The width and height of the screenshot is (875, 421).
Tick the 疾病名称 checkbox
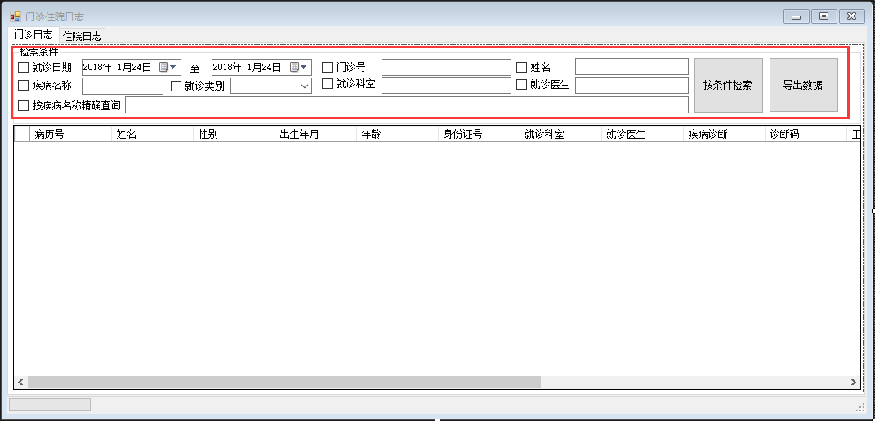(24, 86)
